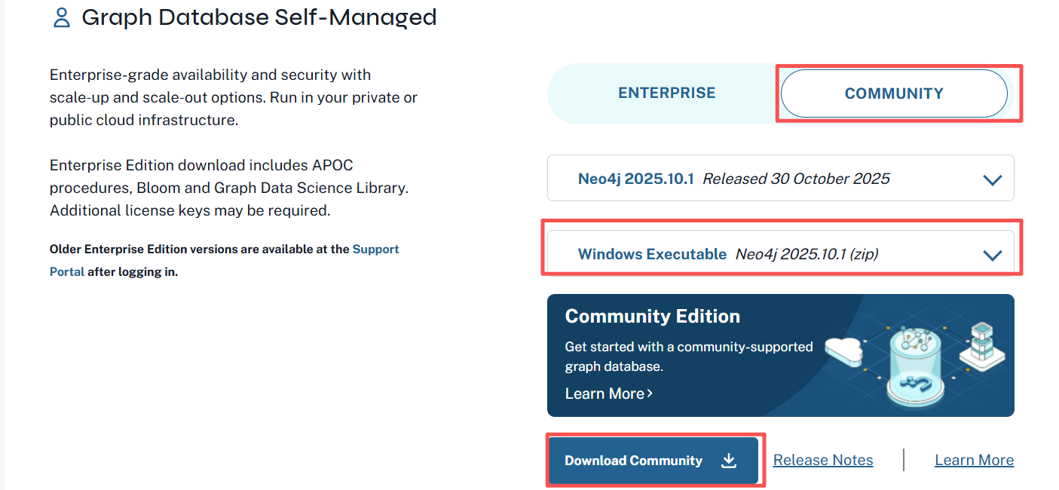This screenshot has width=1059, height=490.
Task: Expand the Neo4j 2025.10.1 version dropdown chevron
Action: tap(993, 180)
